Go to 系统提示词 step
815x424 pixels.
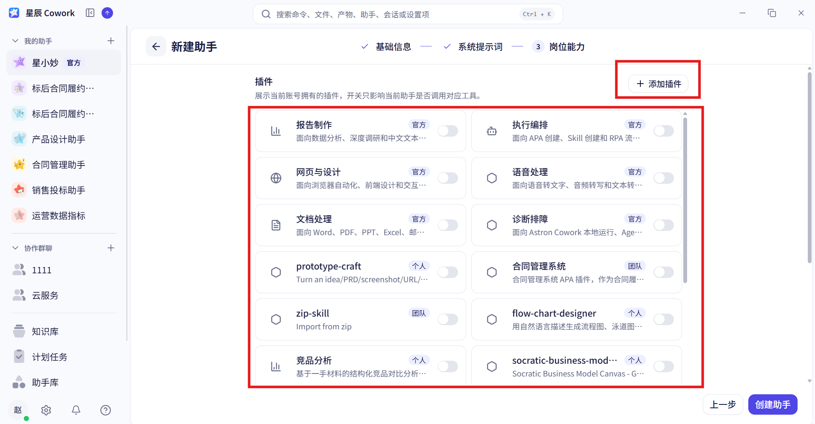point(473,47)
